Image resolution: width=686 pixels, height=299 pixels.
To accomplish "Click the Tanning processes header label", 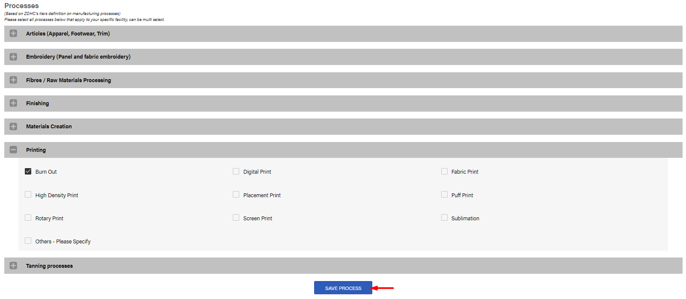I will 49,266.
